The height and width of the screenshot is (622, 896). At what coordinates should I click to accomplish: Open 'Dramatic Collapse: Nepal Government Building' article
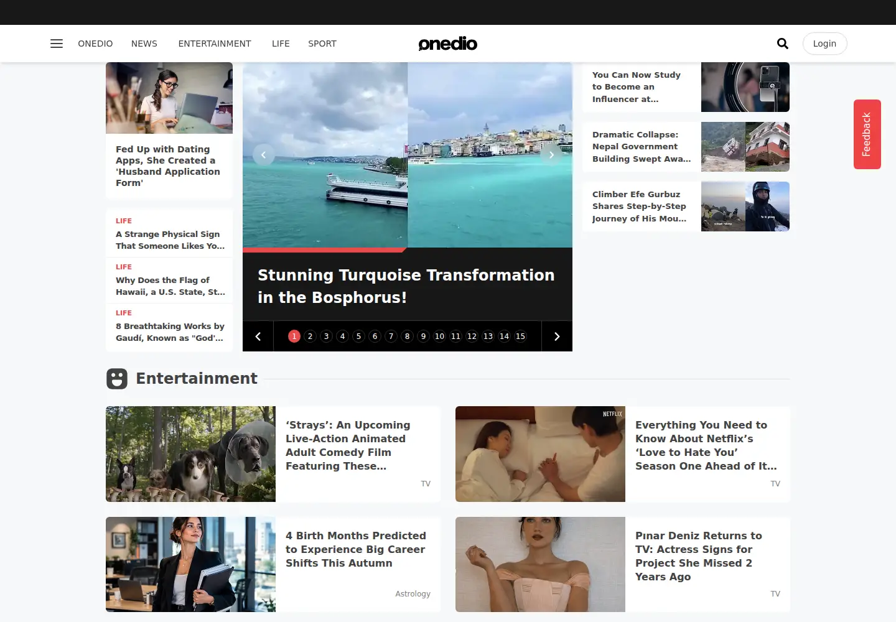(x=642, y=147)
